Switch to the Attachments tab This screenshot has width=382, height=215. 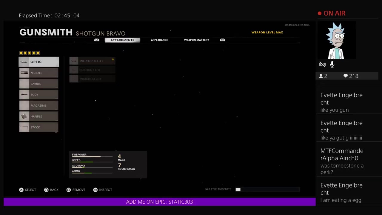122,40
